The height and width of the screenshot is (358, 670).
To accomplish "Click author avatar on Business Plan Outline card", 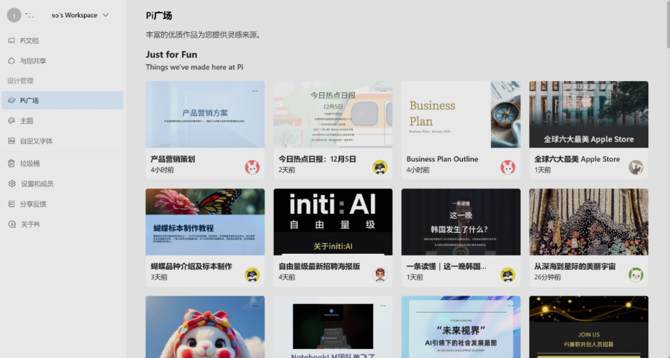I will 508,167.
